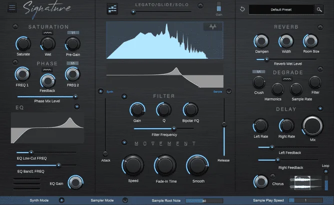Click the Delay Left Rate knob

point(260,126)
